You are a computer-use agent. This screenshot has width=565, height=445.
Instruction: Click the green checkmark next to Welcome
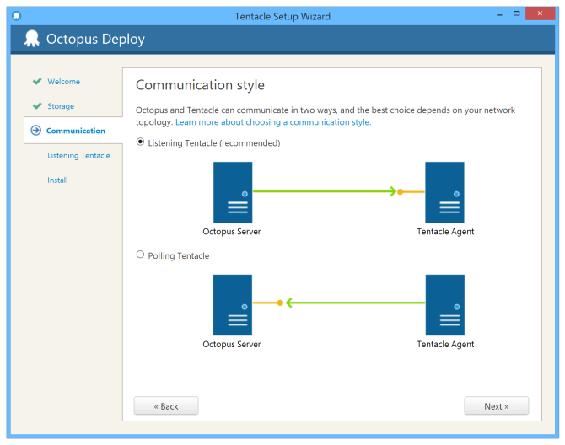point(36,82)
